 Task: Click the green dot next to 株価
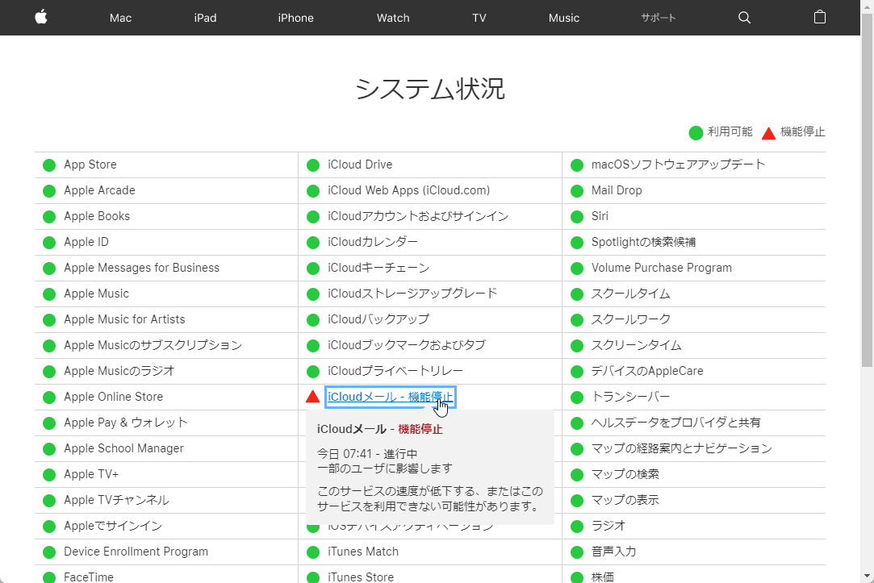point(577,577)
